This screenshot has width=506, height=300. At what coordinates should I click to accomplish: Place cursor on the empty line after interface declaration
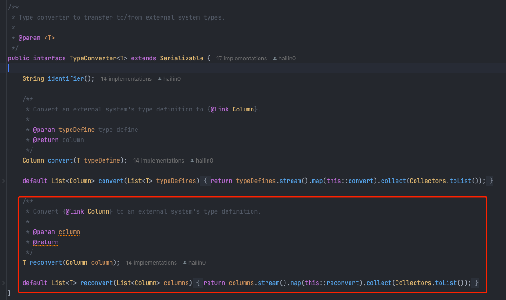[x=252, y=68]
